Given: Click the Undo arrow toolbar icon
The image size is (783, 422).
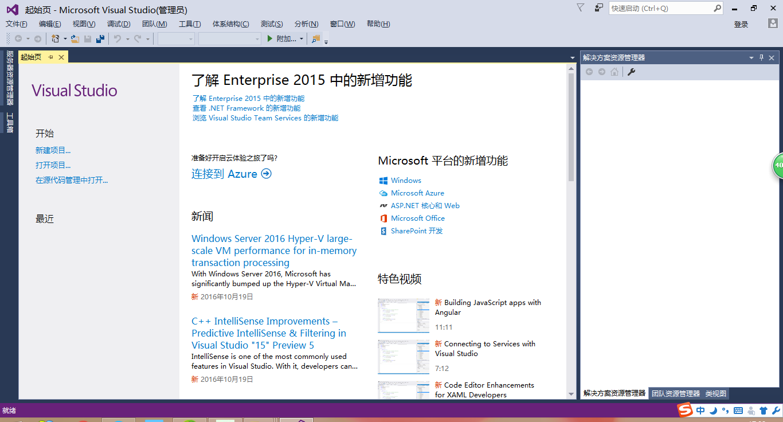Looking at the screenshot, I should (x=118, y=38).
